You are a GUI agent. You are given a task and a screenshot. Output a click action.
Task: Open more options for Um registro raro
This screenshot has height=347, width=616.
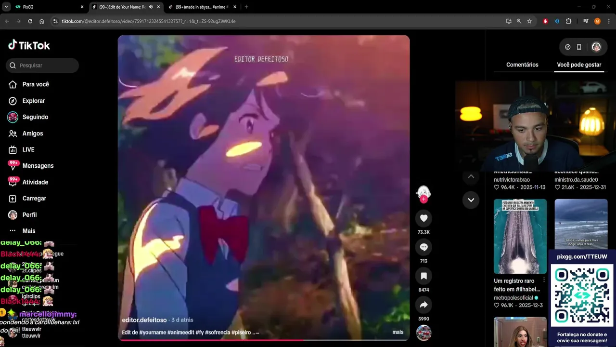click(x=544, y=280)
